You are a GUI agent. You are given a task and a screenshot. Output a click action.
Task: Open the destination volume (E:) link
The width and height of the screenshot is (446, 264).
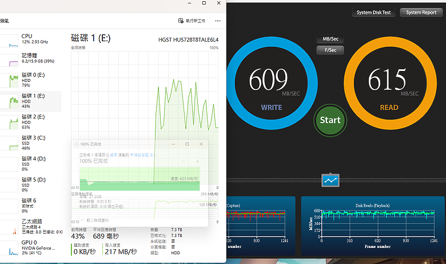[142, 155]
